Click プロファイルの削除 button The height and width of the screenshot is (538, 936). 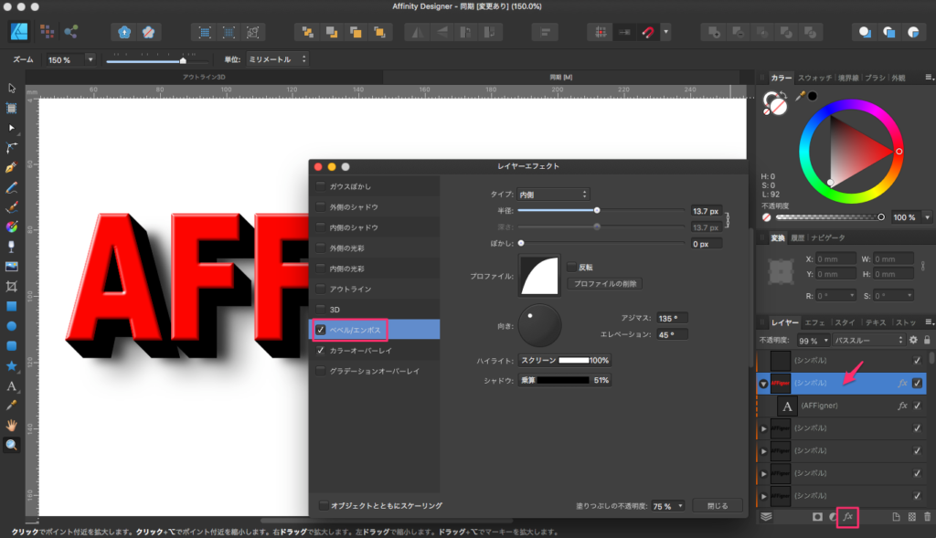(604, 284)
